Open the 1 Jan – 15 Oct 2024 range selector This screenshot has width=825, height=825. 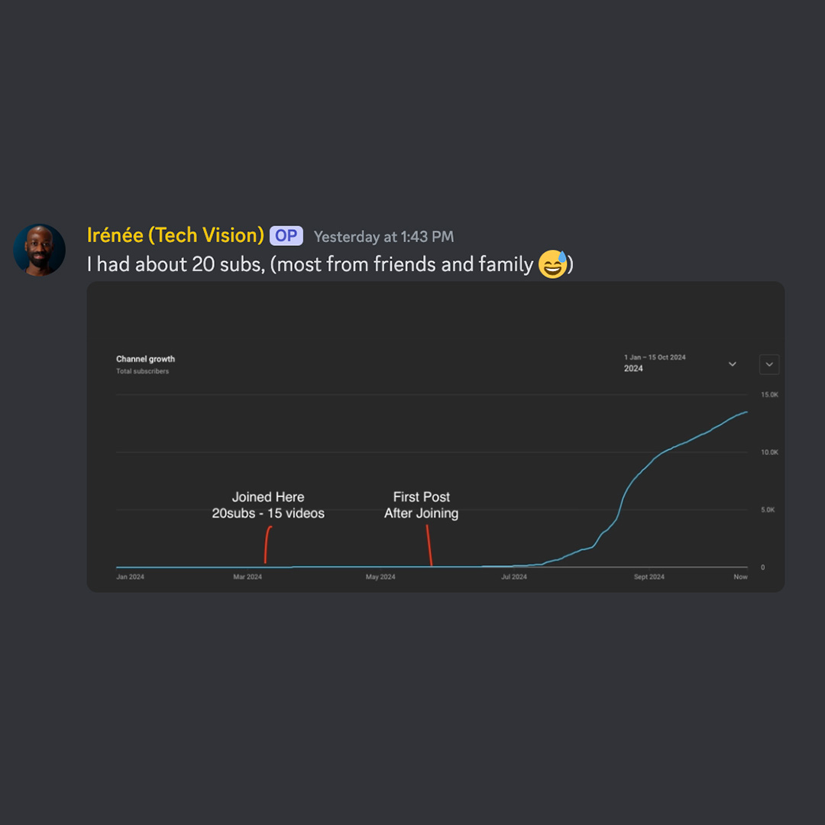(679, 363)
